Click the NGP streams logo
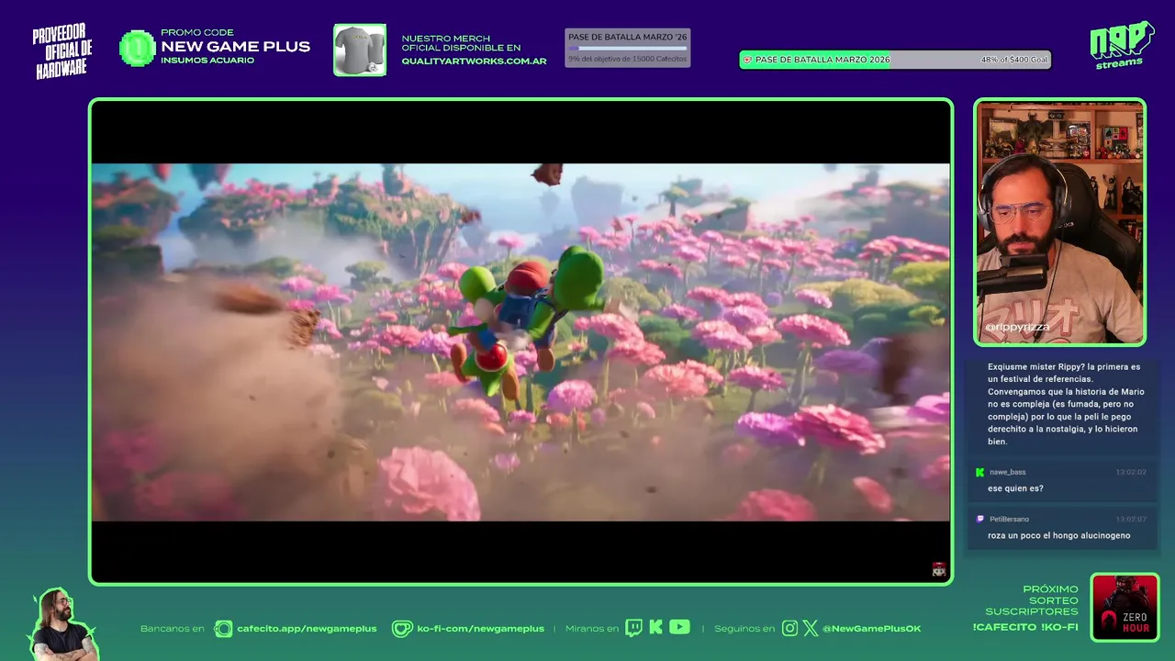The image size is (1175, 661). 1121,45
